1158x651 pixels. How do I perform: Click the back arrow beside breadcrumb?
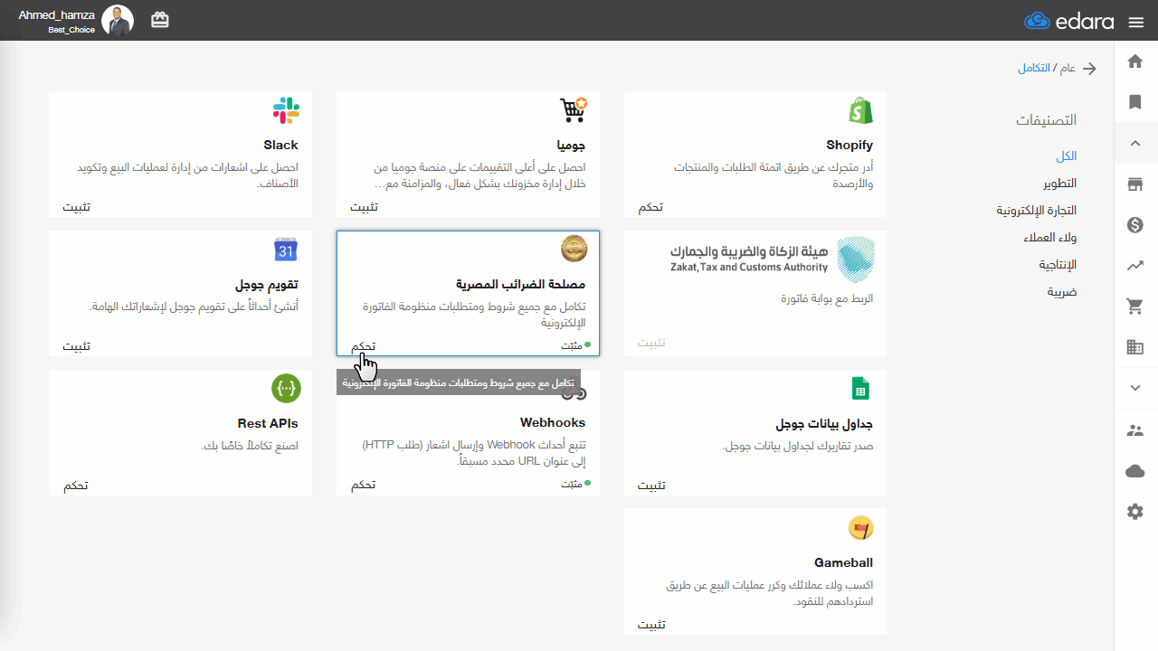[x=1090, y=69]
